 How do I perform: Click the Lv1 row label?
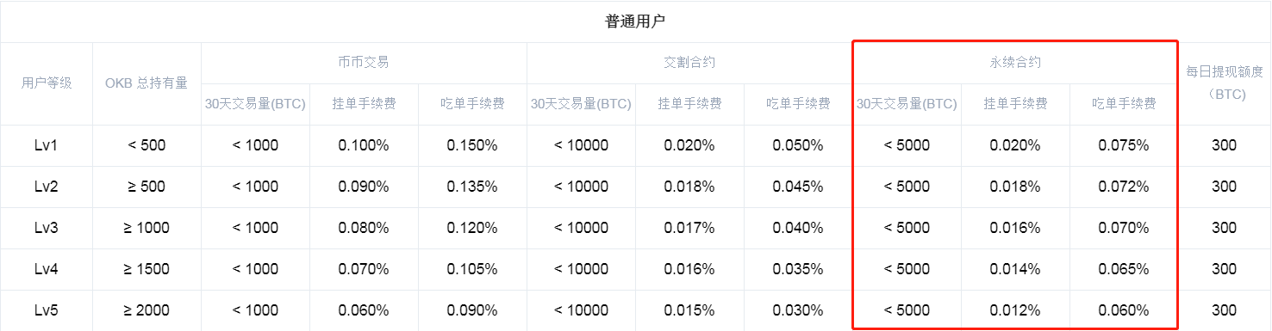(x=47, y=145)
